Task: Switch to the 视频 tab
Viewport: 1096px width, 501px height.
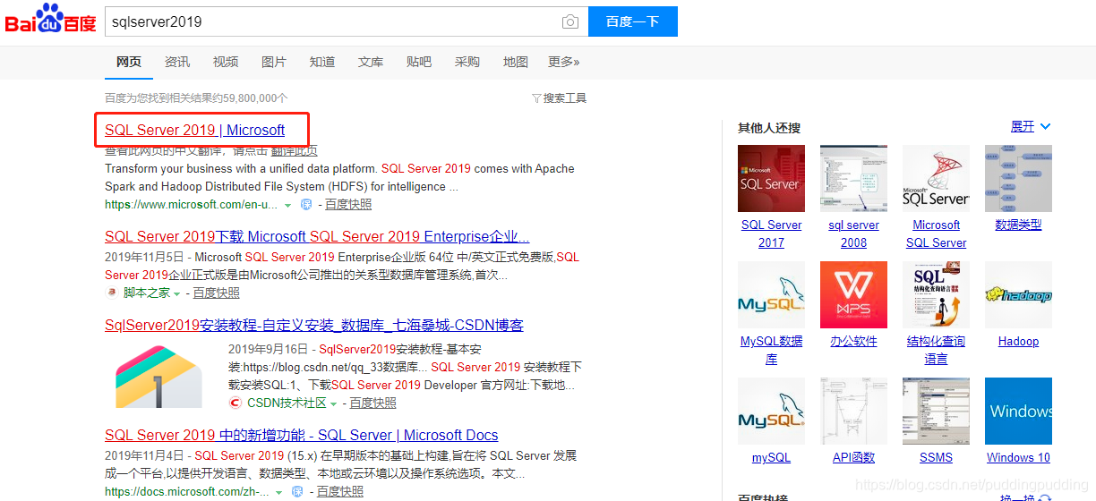Action: (x=226, y=62)
